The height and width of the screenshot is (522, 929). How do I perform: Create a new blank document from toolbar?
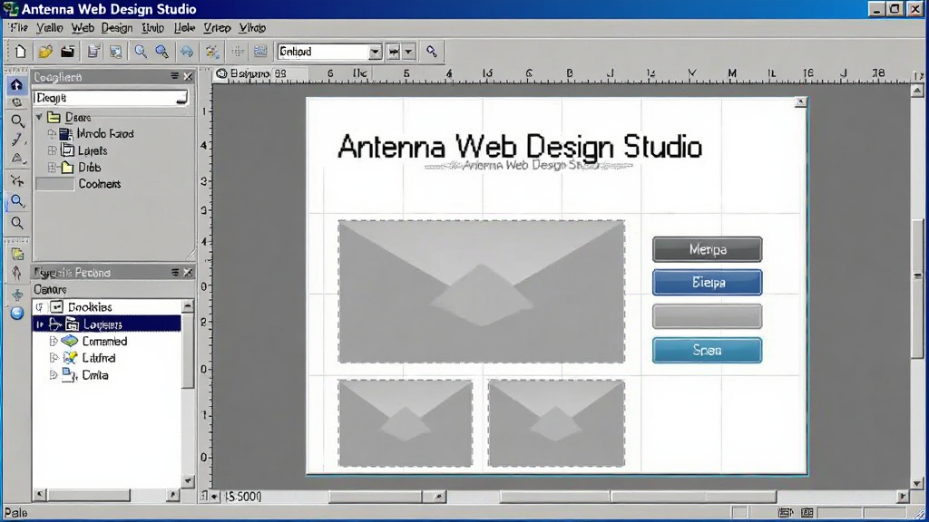[x=20, y=52]
